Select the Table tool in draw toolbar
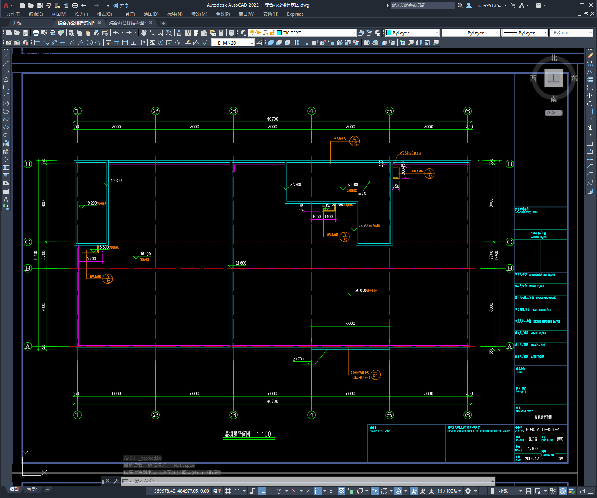597x498 pixels. (6, 191)
